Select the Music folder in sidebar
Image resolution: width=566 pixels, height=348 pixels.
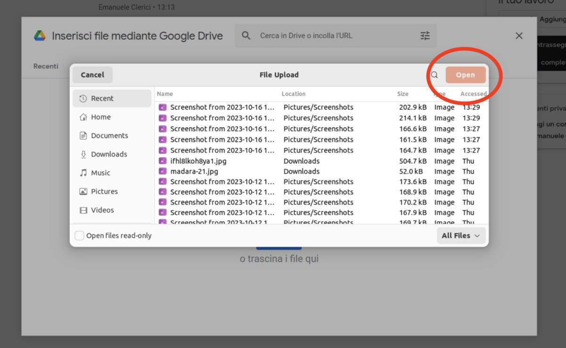(100, 173)
